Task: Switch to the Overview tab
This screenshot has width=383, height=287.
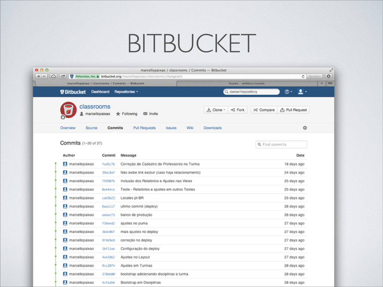Action: coord(68,128)
